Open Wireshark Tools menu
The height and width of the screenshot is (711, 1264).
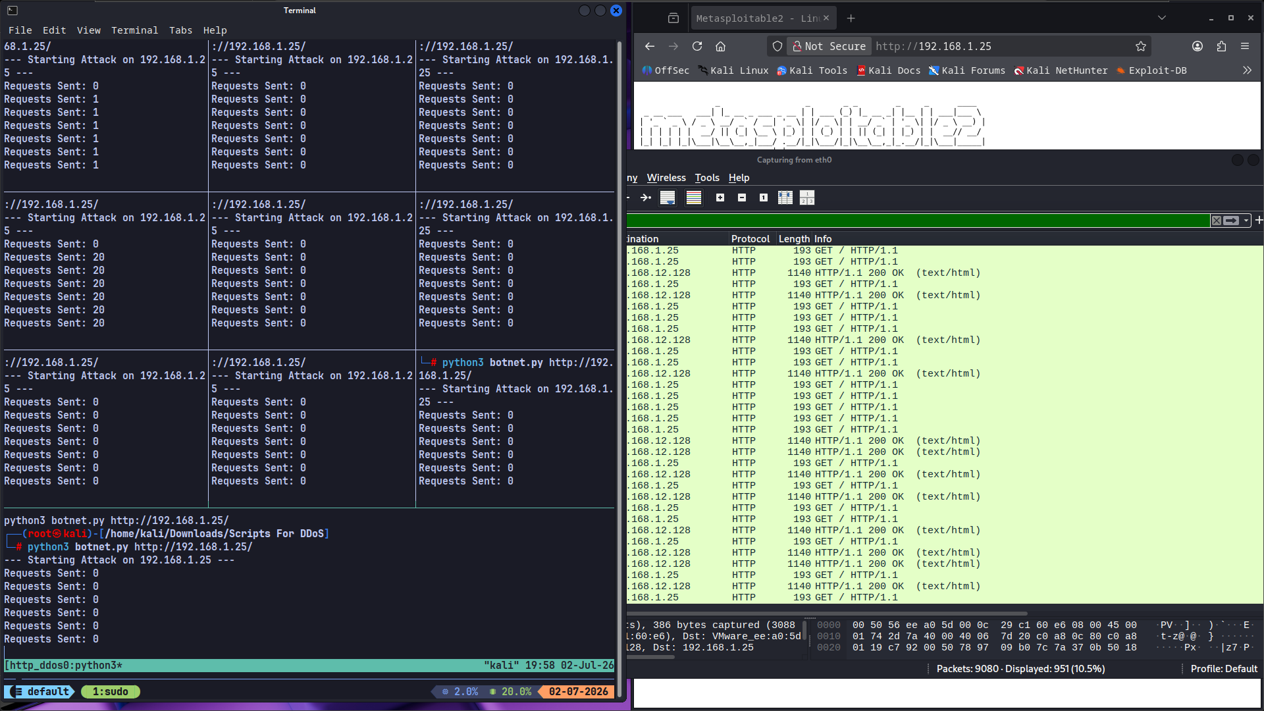tap(707, 178)
